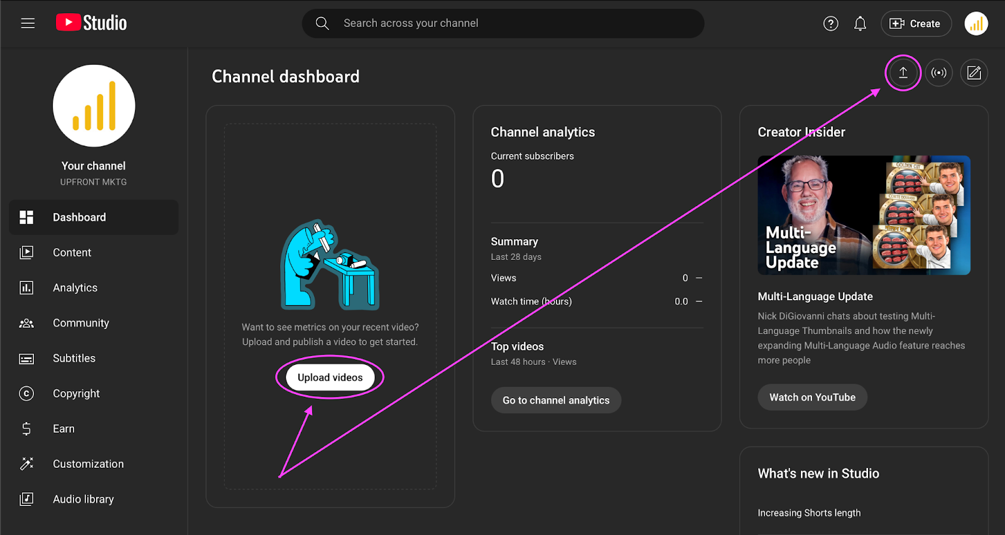Image resolution: width=1005 pixels, height=535 pixels.
Task: Open Audio library in the sidebar
Action: click(94, 499)
